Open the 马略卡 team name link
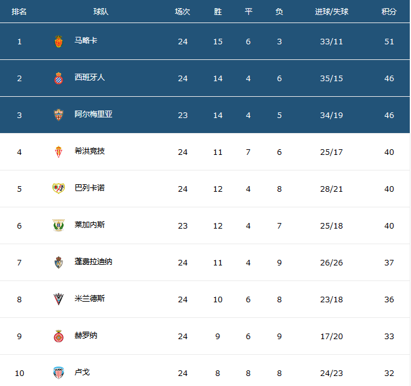Viewport: 411px width, 386px height. pos(85,41)
